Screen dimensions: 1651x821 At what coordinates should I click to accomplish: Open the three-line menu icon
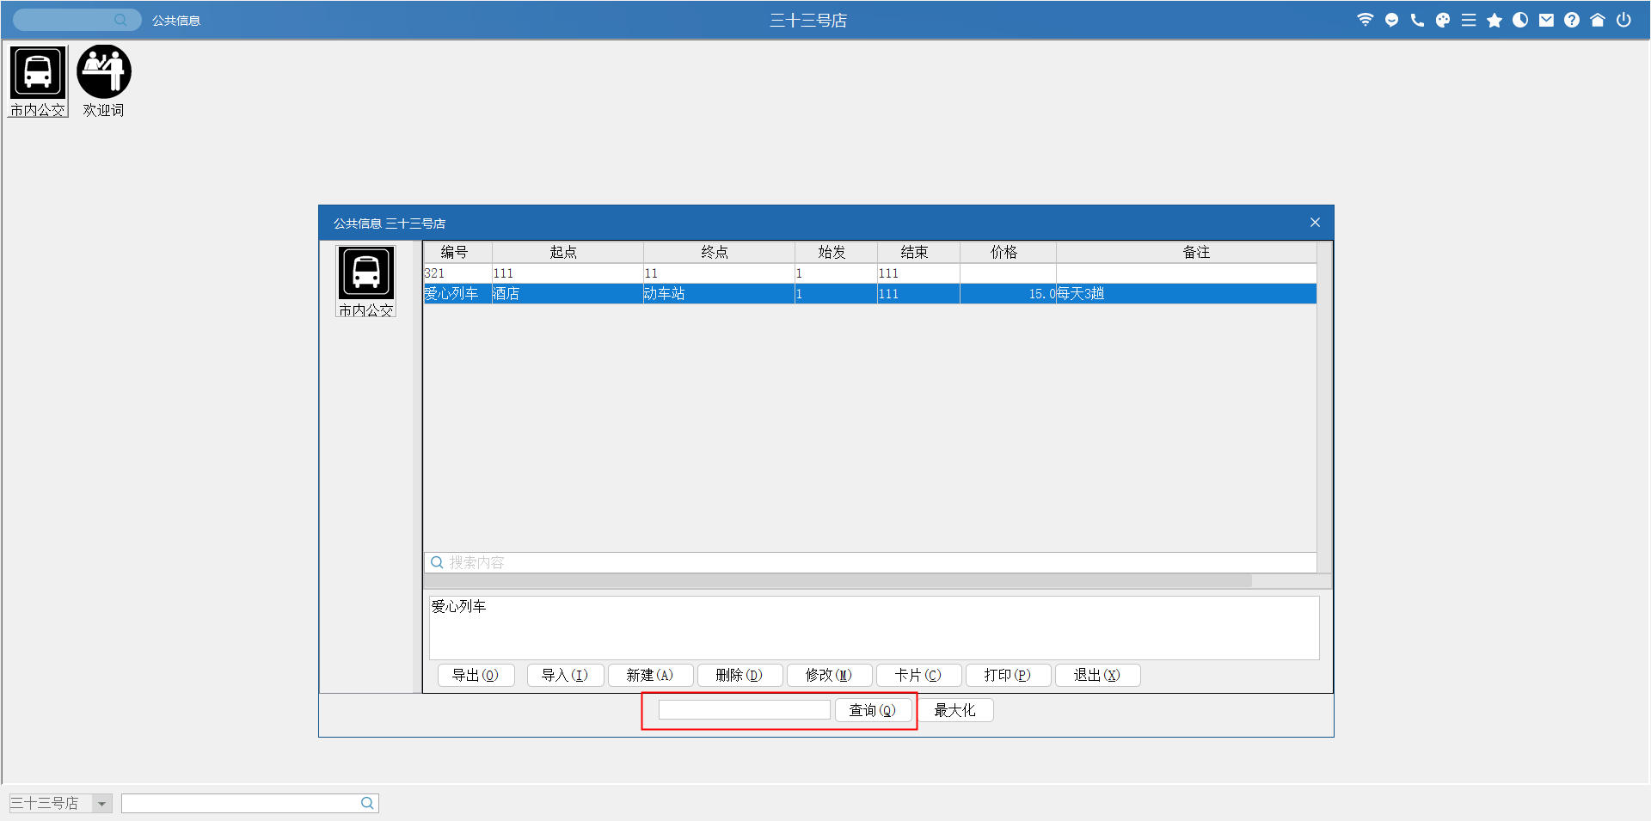point(1469,20)
